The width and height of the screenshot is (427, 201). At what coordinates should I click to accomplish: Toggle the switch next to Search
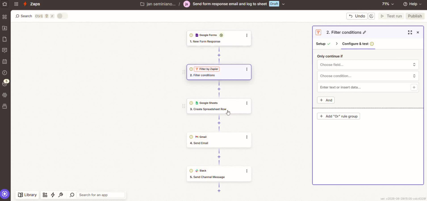62,16
